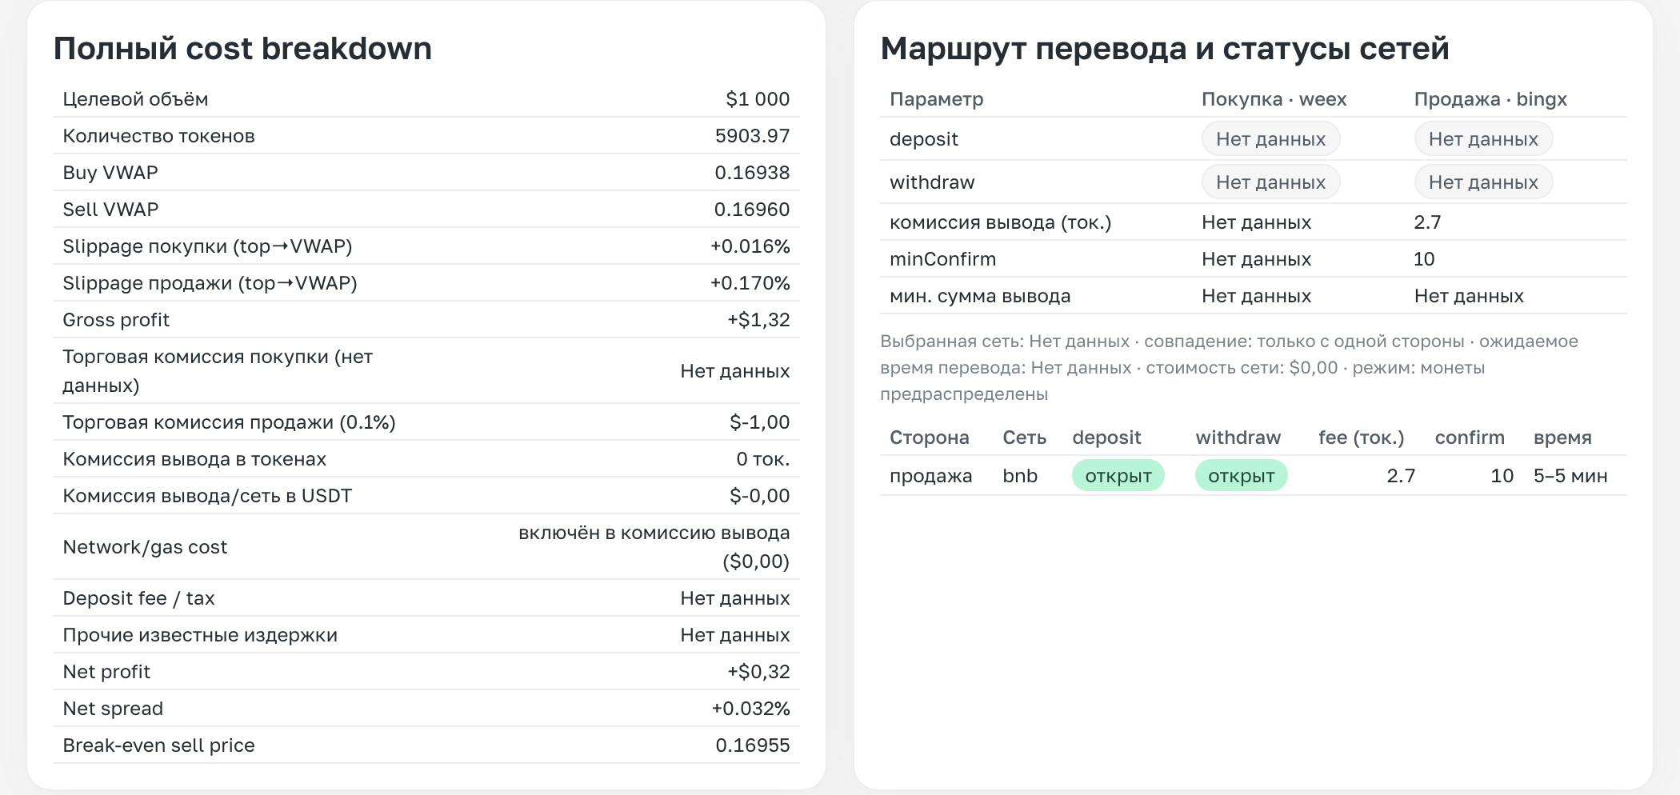Click Gross profit value +$1,32
This screenshot has height=795, width=1680.
pyautogui.click(x=758, y=320)
